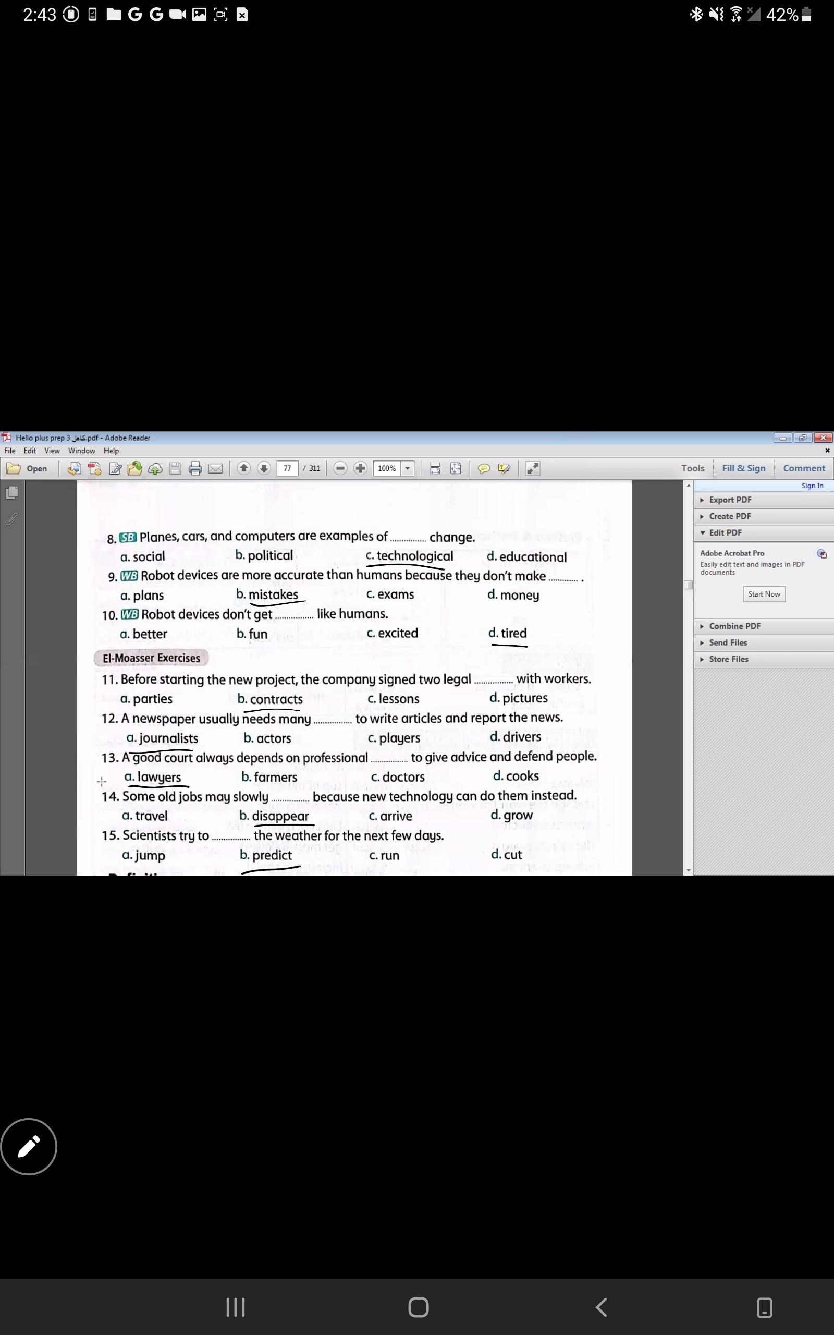Open the attachments paperclip panel
This screenshot has height=1335, width=834.
[x=11, y=518]
